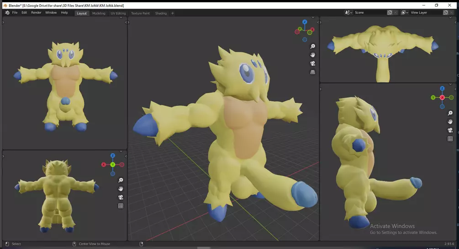The width and height of the screenshot is (459, 249).
Task: Switch perspective/orthographic grid icon in center viewport
Action: click(x=313, y=72)
